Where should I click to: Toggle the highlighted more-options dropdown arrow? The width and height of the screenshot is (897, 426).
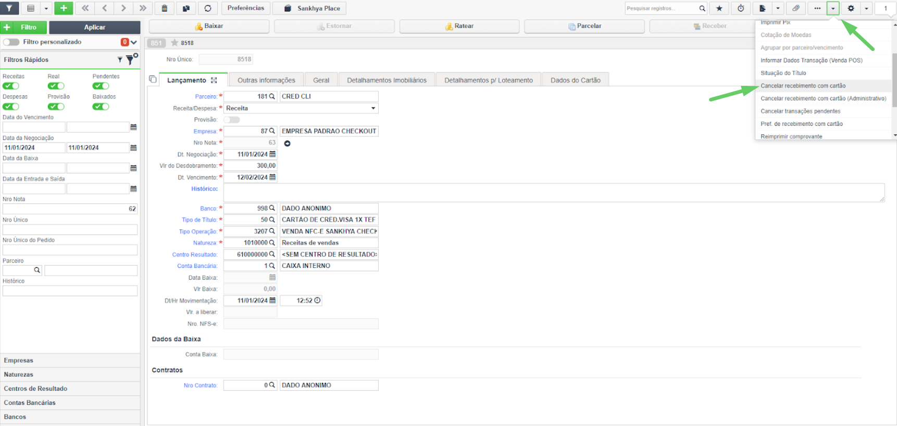(833, 8)
